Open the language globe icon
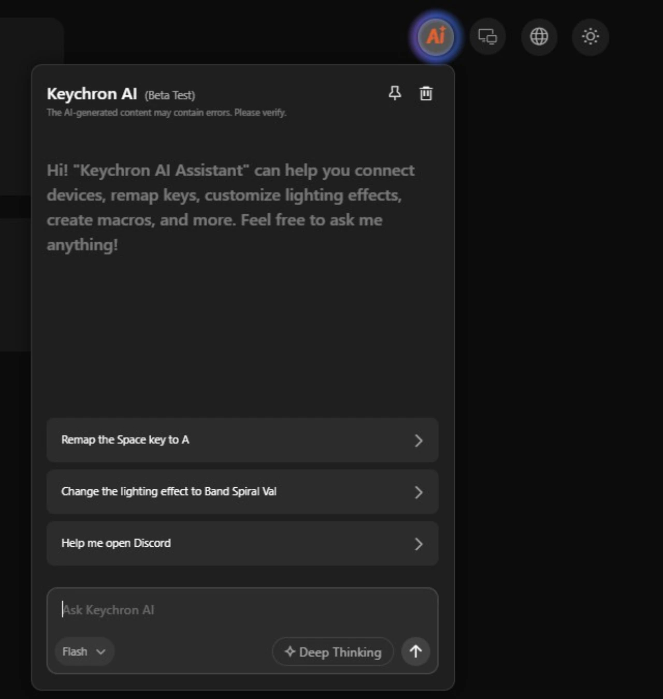Viewport: 663px width, 699px height. 539,36
